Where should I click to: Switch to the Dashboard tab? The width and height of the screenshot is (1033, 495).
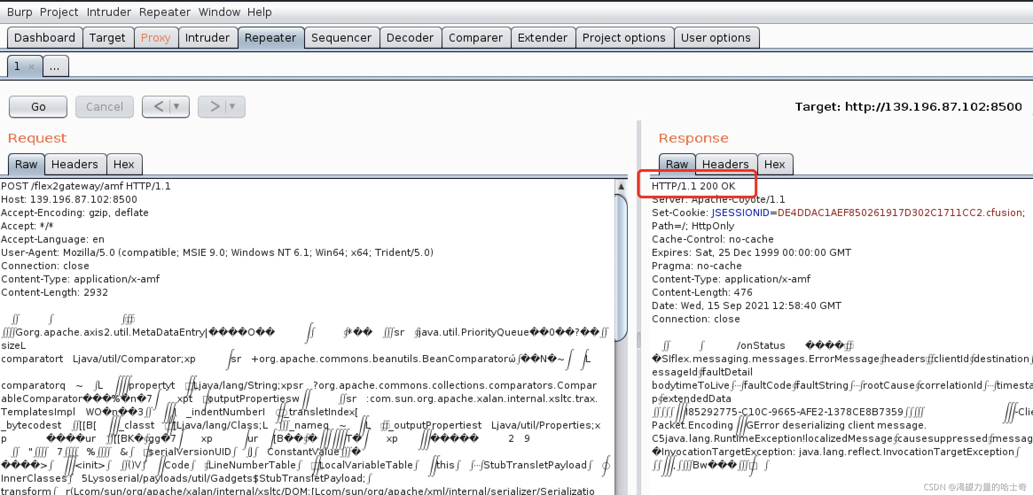(x=45, y=38)
